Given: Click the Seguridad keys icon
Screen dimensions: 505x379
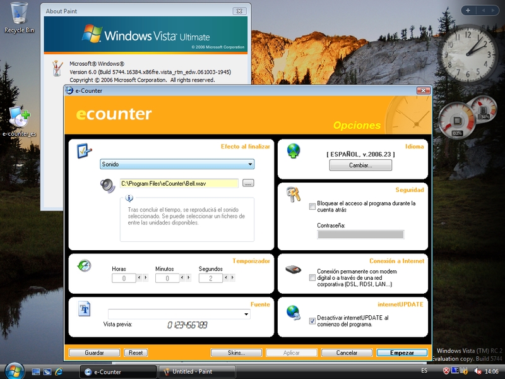Looking at the screenshot, I should (293, 195).
